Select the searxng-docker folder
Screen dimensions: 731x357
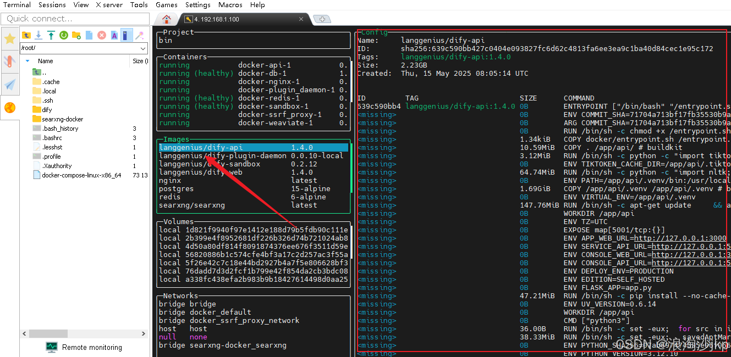tap(58, 119)
